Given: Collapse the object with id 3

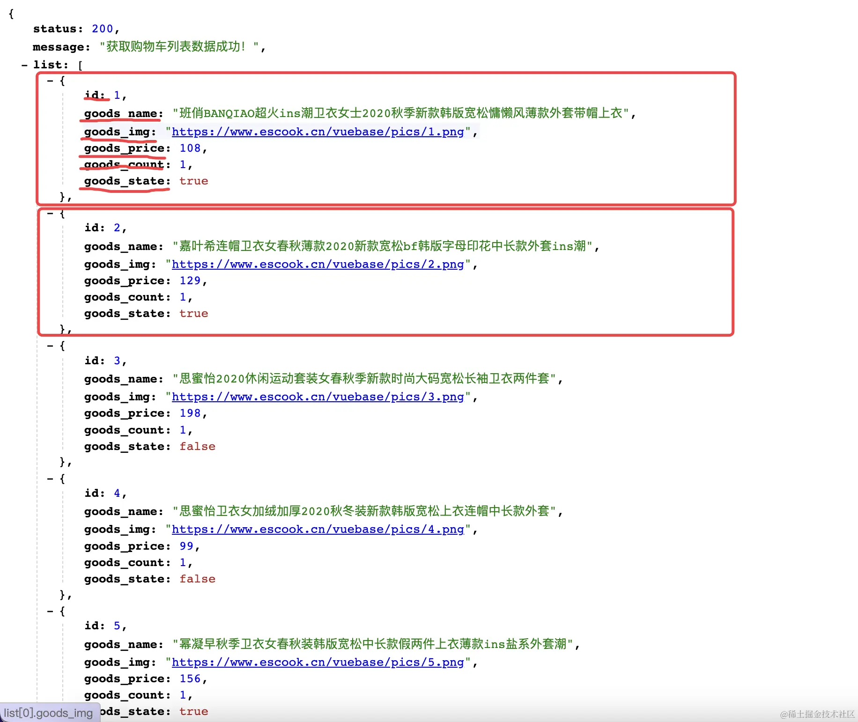Looking at the screenshot, I should click(x=50, y=346).
